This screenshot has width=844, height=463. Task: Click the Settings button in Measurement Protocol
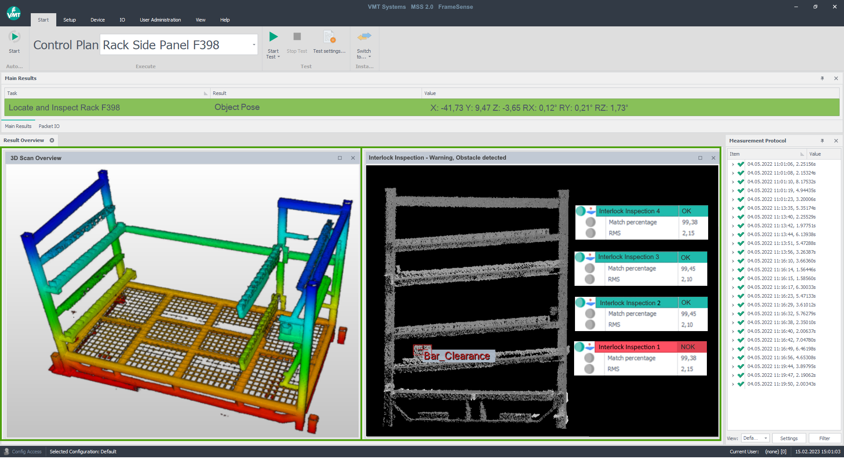click(789, 438)
